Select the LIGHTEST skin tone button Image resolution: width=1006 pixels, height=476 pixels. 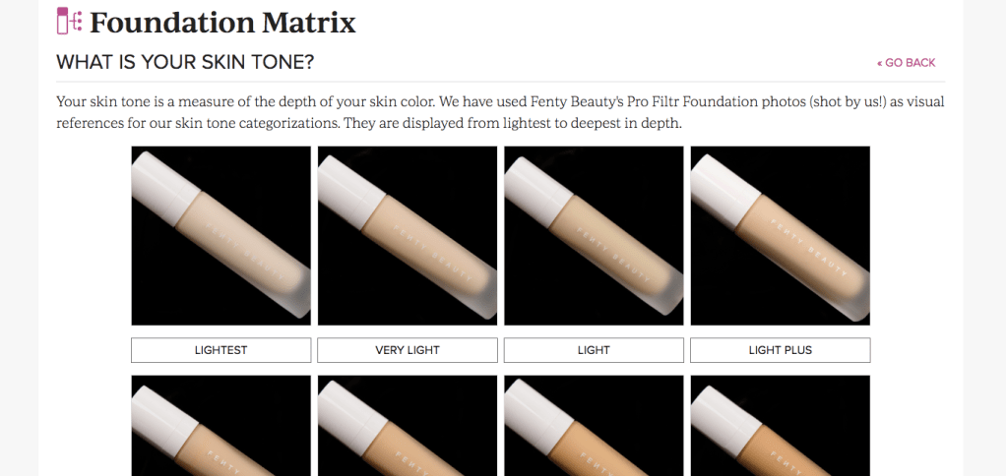pos(221,350)
